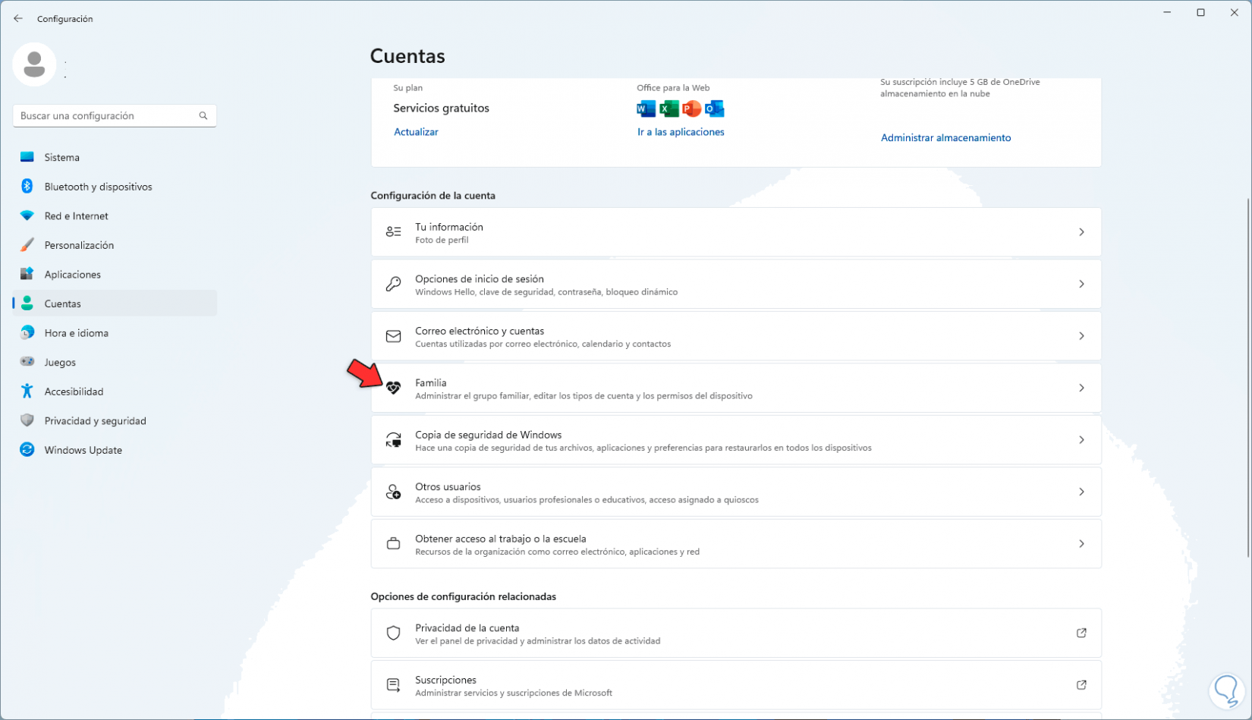Click the Familia heart icon
Viewport: 1252px width, 720px height.
click(393, 388)
